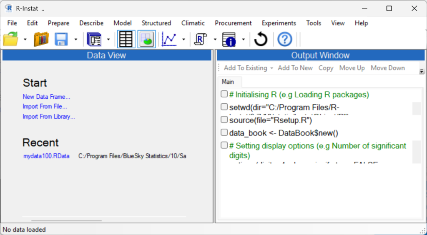Select the checkbox for data_book DataBook$new line
Screen dimensions: 427x235
point(224,133)
